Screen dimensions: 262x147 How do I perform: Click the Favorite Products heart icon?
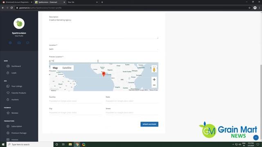(x=8, y=93)
